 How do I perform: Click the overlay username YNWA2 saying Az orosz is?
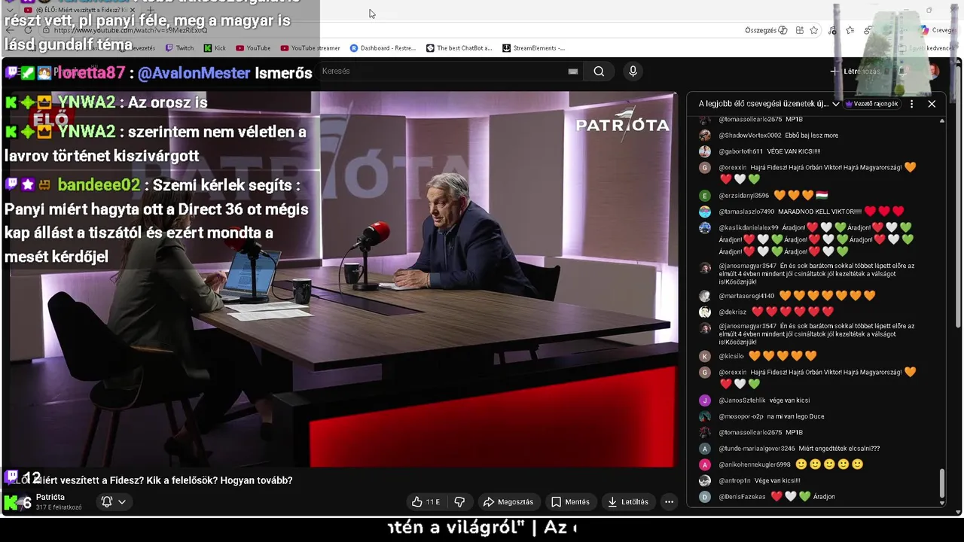click(x=87, y=102)
